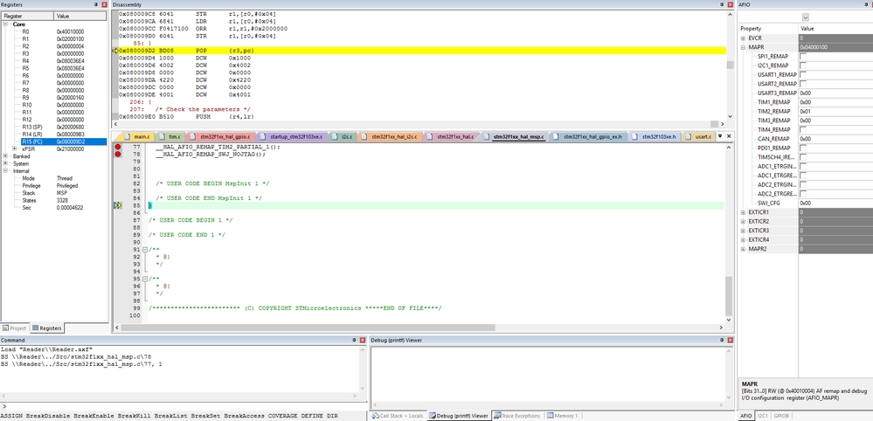The width and height of the screenshot is (873, 421).
Task: Open the editor tab list dropdown arrow
Action: 720,135
